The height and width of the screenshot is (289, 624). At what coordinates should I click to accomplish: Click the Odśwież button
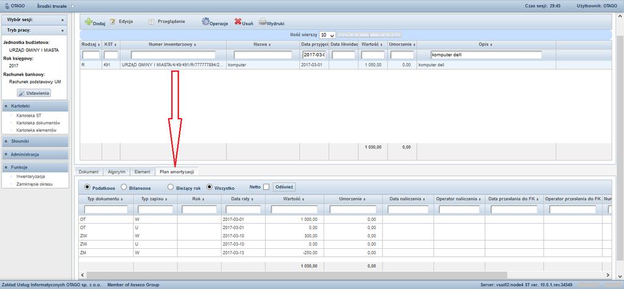coord(285,187)
